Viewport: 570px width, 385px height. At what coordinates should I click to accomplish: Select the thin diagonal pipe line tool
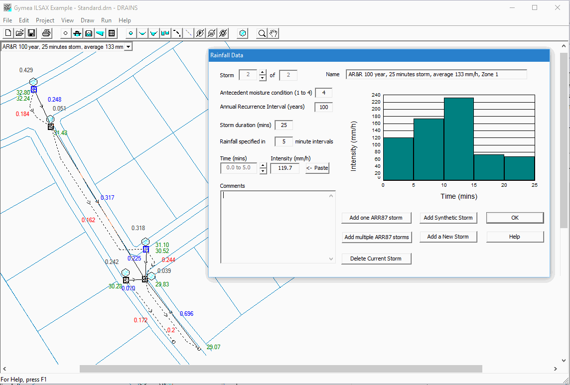coord(188,33)
